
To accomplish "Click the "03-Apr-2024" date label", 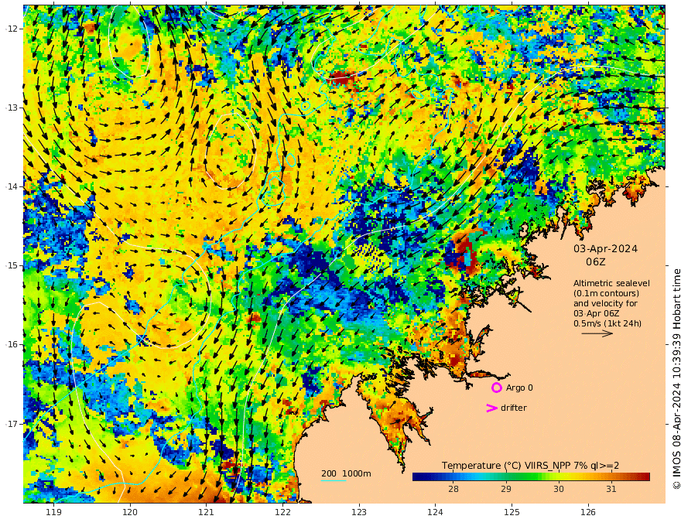I will pos(605,248).
